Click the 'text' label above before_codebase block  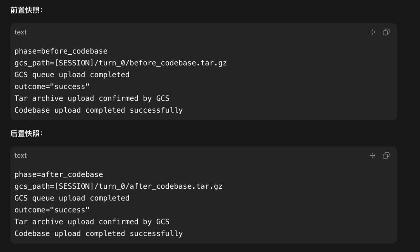(x=21, y=32)
